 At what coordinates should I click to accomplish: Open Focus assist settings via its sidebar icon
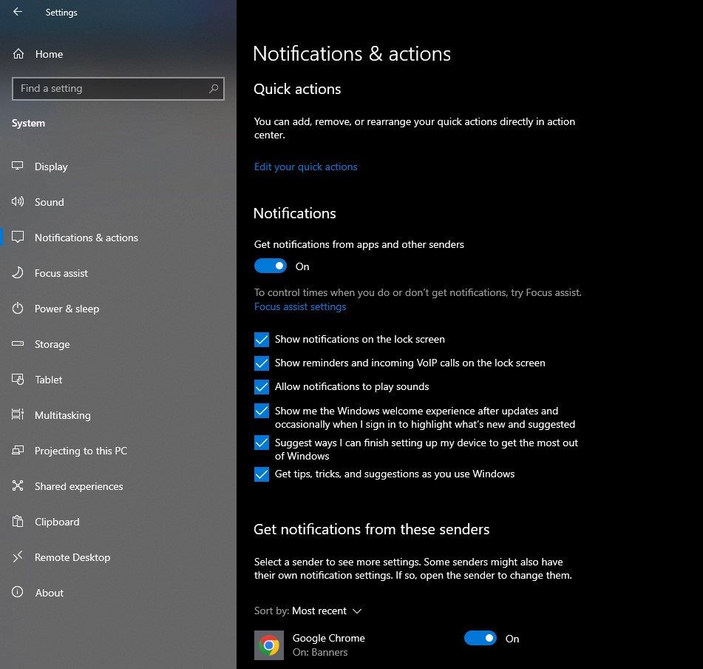pyautogui.click(x=17, y=272)
